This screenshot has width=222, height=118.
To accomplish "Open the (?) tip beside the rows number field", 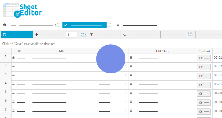I will 83,34.
